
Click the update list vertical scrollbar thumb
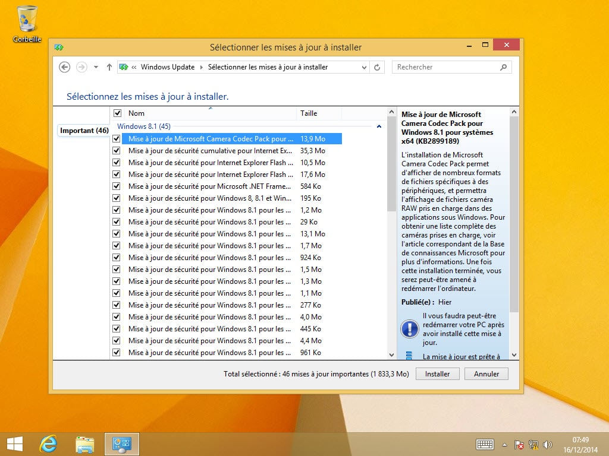(x=391, y=164)
